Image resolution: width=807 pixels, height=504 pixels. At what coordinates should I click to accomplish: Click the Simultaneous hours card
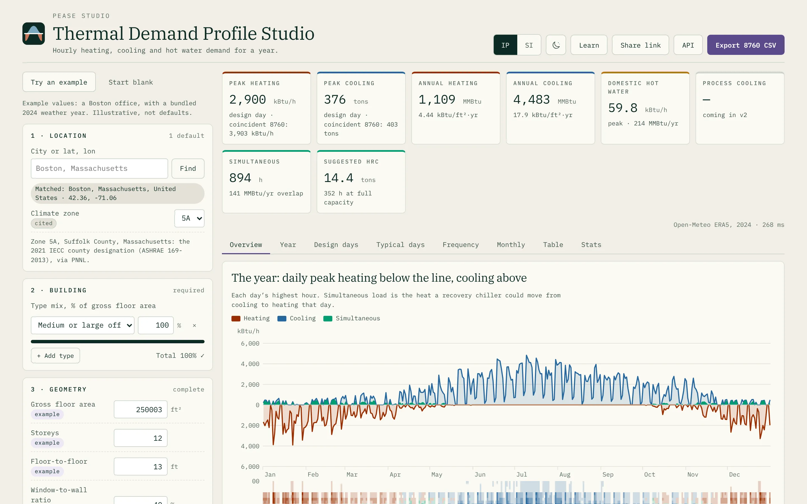(266, 182)
